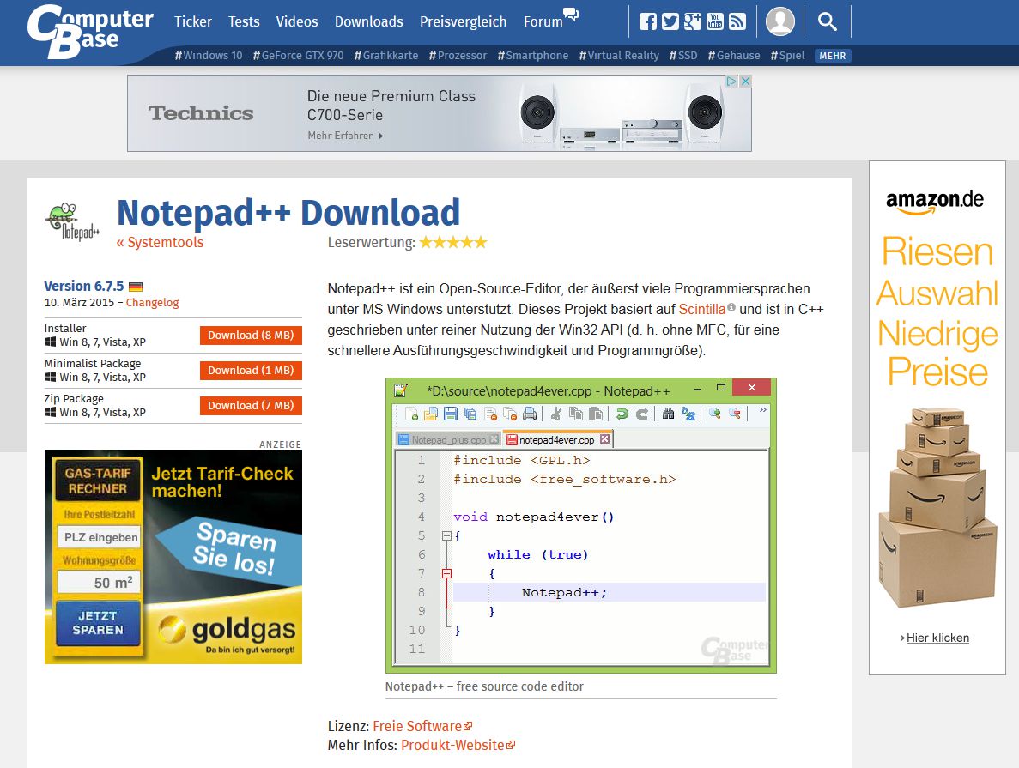Open the #SSD tag

(x=683, y=56)
